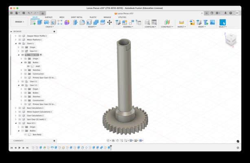Expand the Spur Gear (32 teeth):1 node
Screen dimensions: 250x163
click(16, 119)
